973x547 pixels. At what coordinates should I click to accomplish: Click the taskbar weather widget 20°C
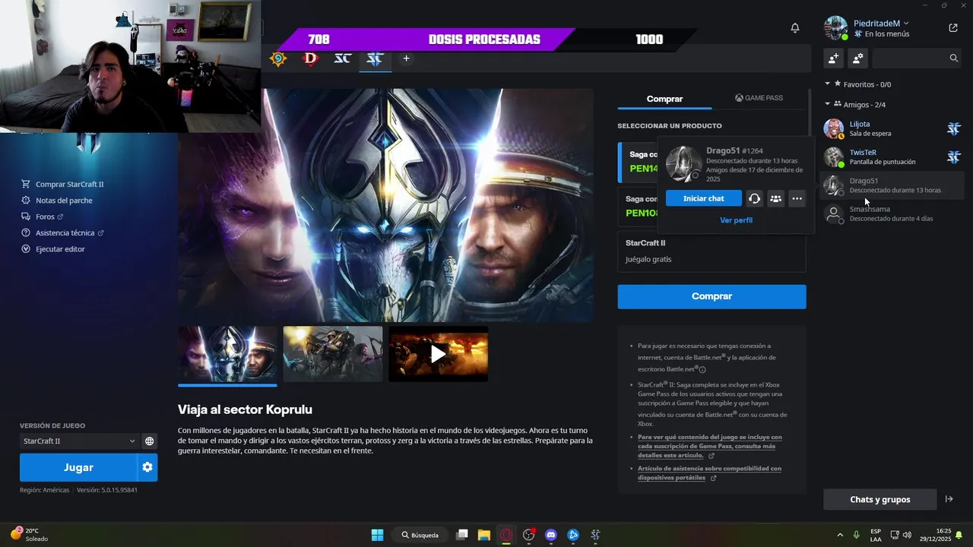[30, 535]
